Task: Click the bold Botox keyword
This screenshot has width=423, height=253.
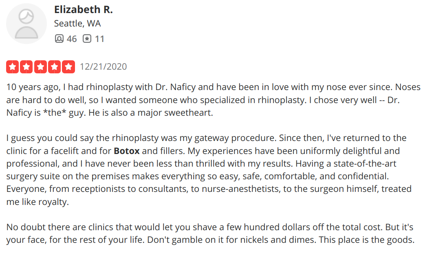Action: 126,151
